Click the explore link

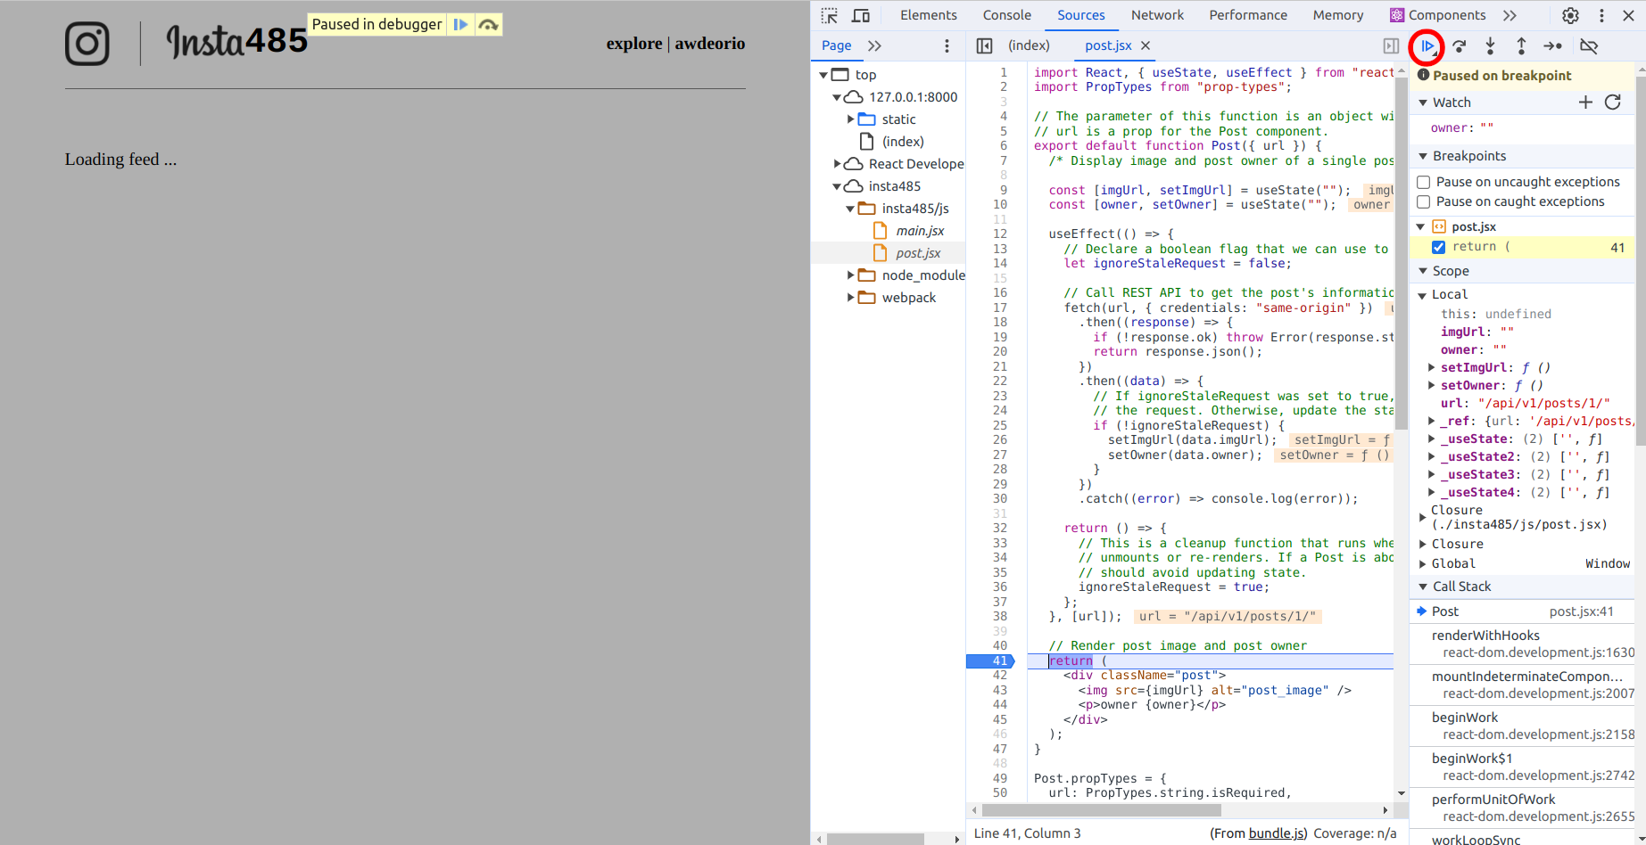click(634, 44)
